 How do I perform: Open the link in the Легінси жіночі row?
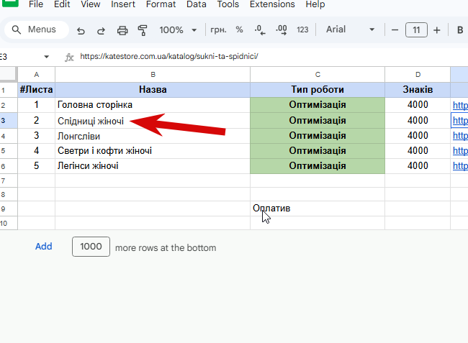460,166
